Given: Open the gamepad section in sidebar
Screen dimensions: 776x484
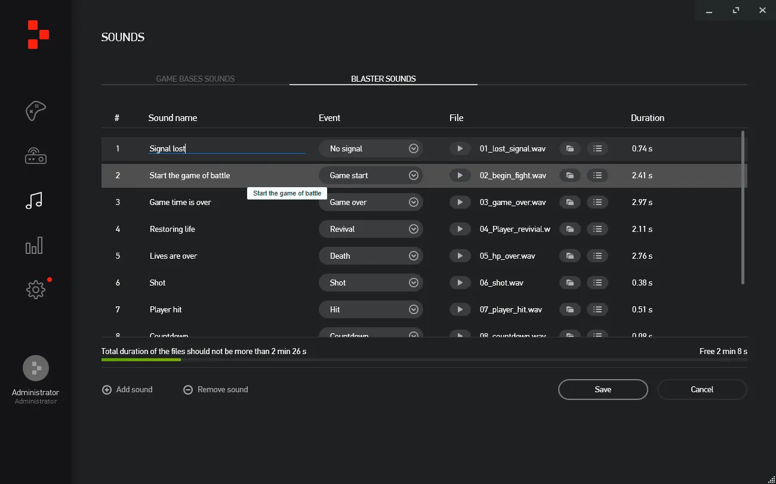Looking at the screenshot, I should 35,111.
